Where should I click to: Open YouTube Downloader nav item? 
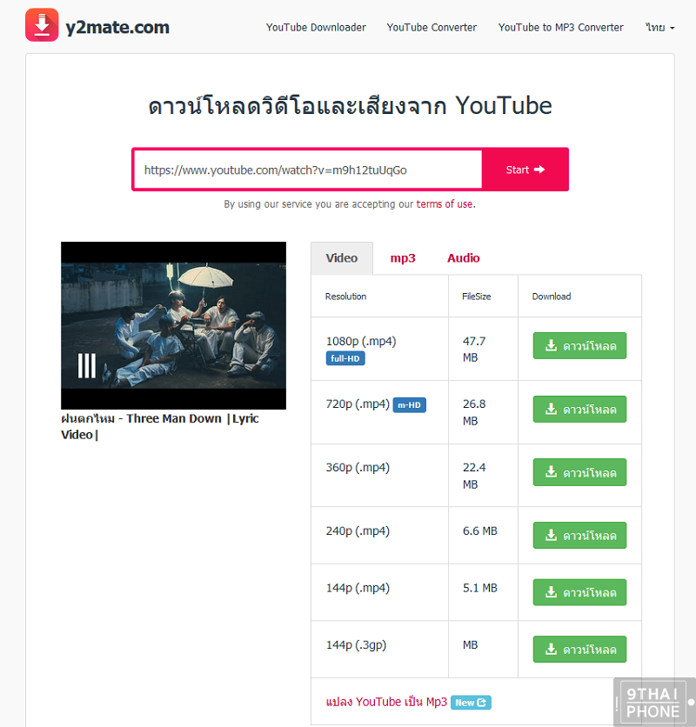[x=316, y=27]
